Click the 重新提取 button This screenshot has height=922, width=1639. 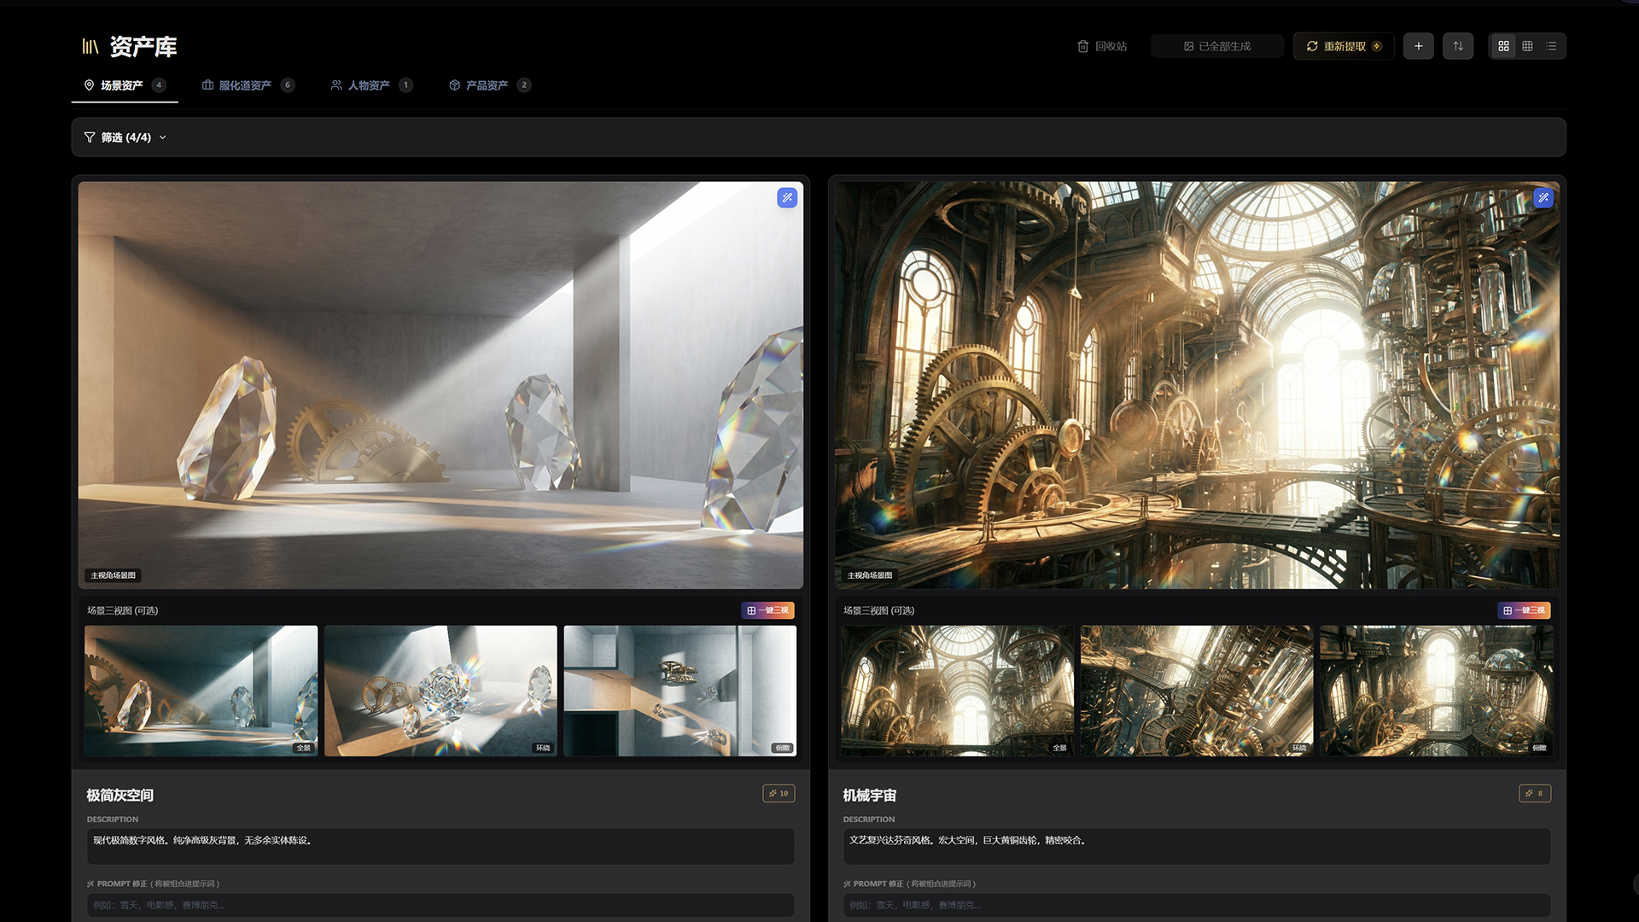point(1343,46)
